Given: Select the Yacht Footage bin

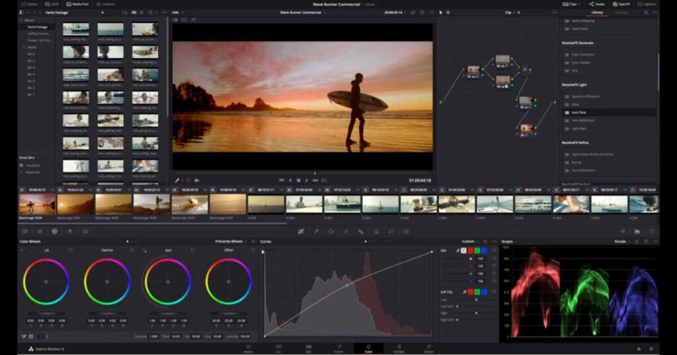Looking at the screenshot, I should [x=37, y=26].
